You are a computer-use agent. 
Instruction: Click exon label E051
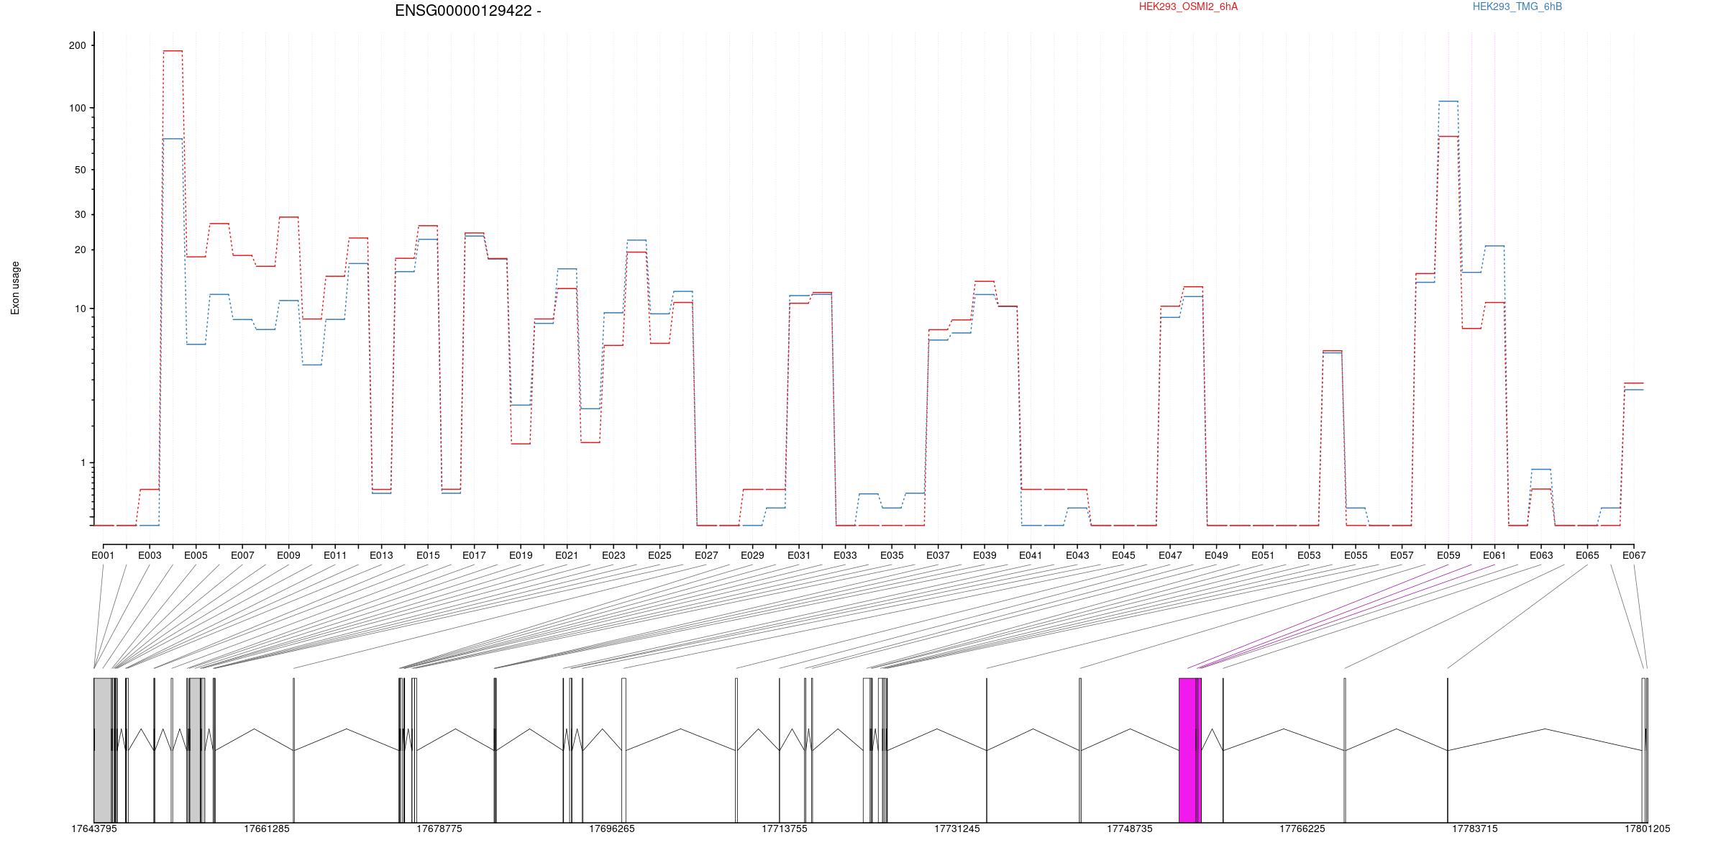coord(1263,555)
